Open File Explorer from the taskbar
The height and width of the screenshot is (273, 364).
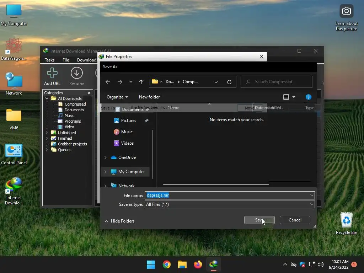(182, 264)
